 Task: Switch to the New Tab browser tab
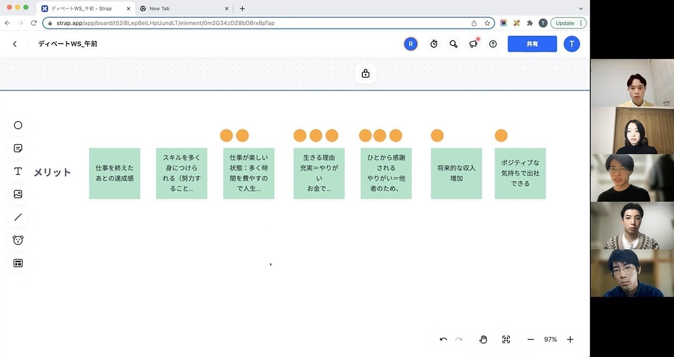(168, 8)
